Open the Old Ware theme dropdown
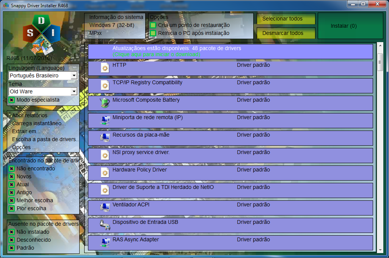Screen dimensions: 389x258 pyautogui.click(x=43, y=91)
